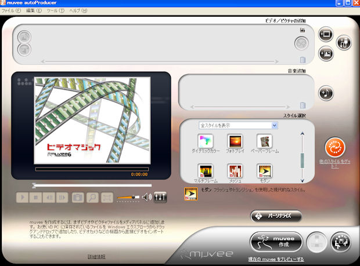Click the volume slider next to speaker
This screenshot has height=266, width=360.
click(128, 198)
